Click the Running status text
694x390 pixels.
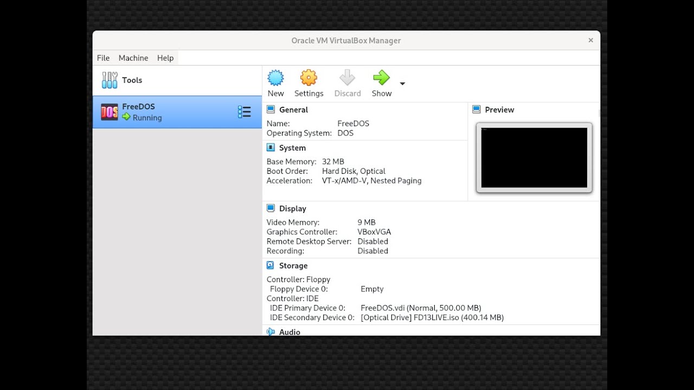coord(147,118)
